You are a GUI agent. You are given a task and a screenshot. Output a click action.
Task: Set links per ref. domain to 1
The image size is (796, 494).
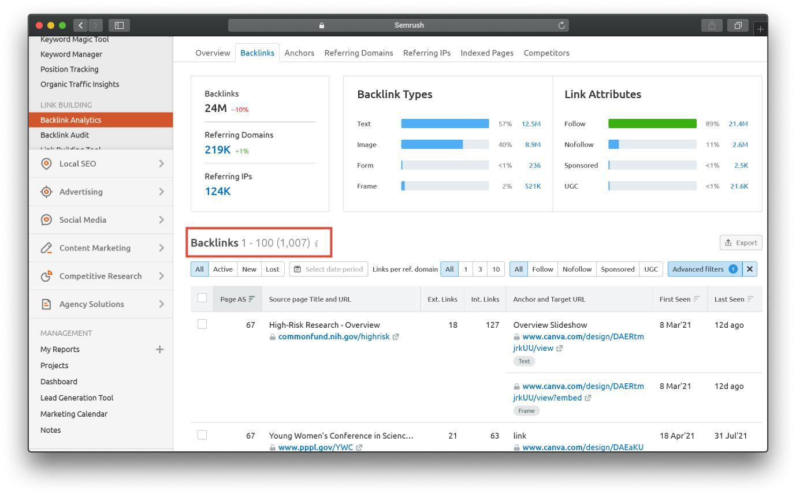465,269
